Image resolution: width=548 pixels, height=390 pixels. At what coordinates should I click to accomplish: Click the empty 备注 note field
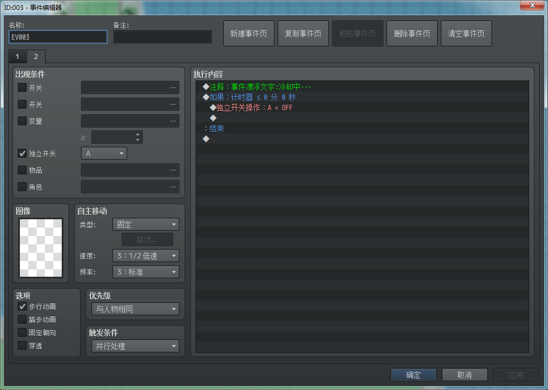point(163,37)
